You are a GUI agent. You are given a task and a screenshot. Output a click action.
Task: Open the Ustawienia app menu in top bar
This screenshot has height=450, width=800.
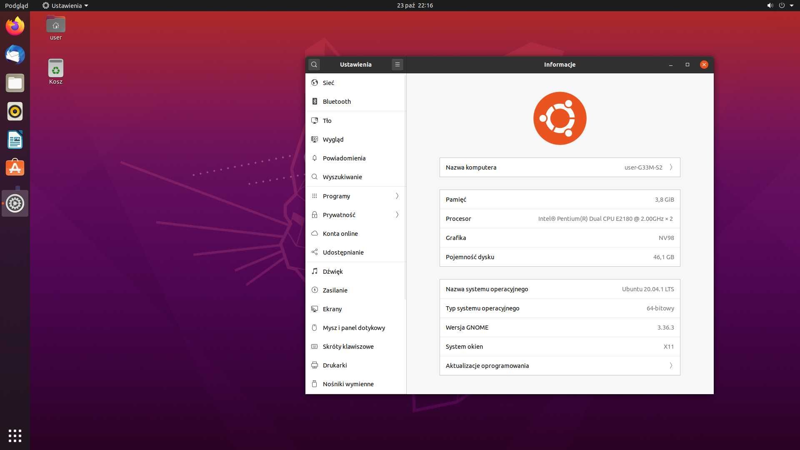point(65,5)
